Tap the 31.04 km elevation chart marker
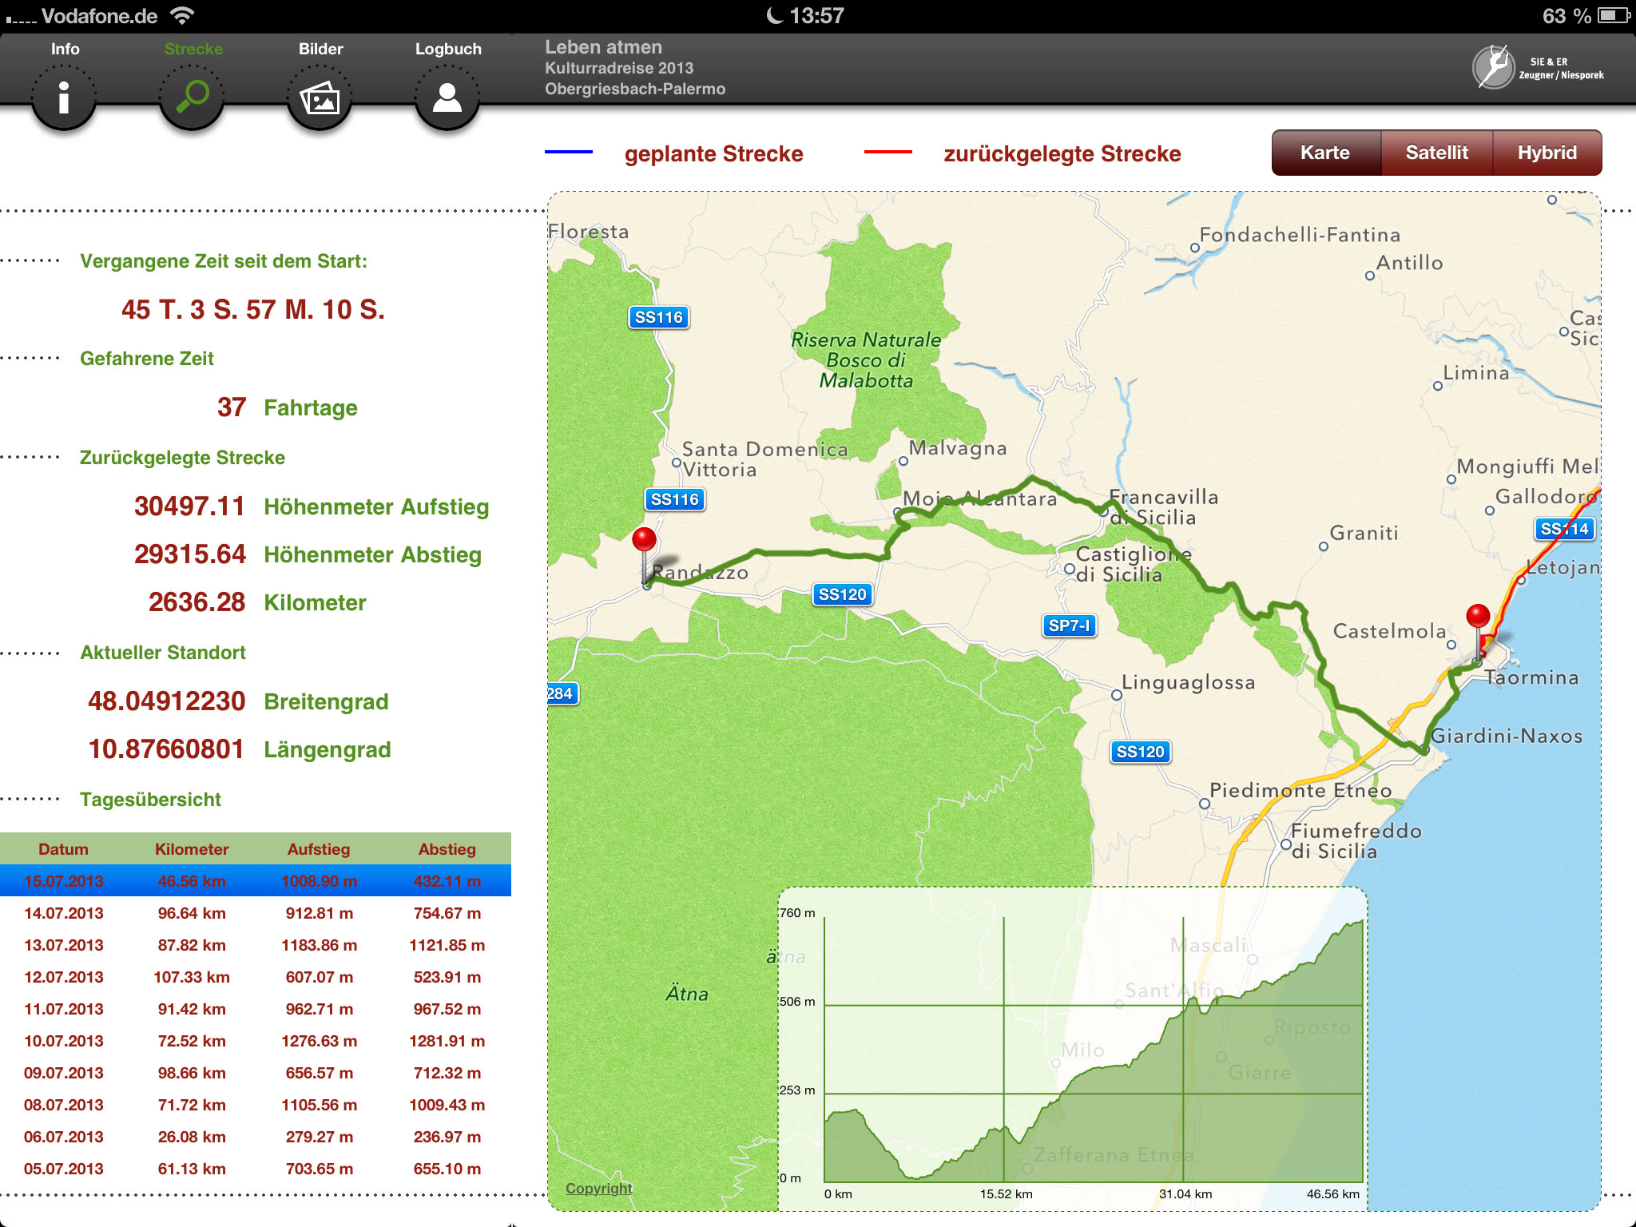The width and height of the screenshot is (1636, 1227). 1185,1194
